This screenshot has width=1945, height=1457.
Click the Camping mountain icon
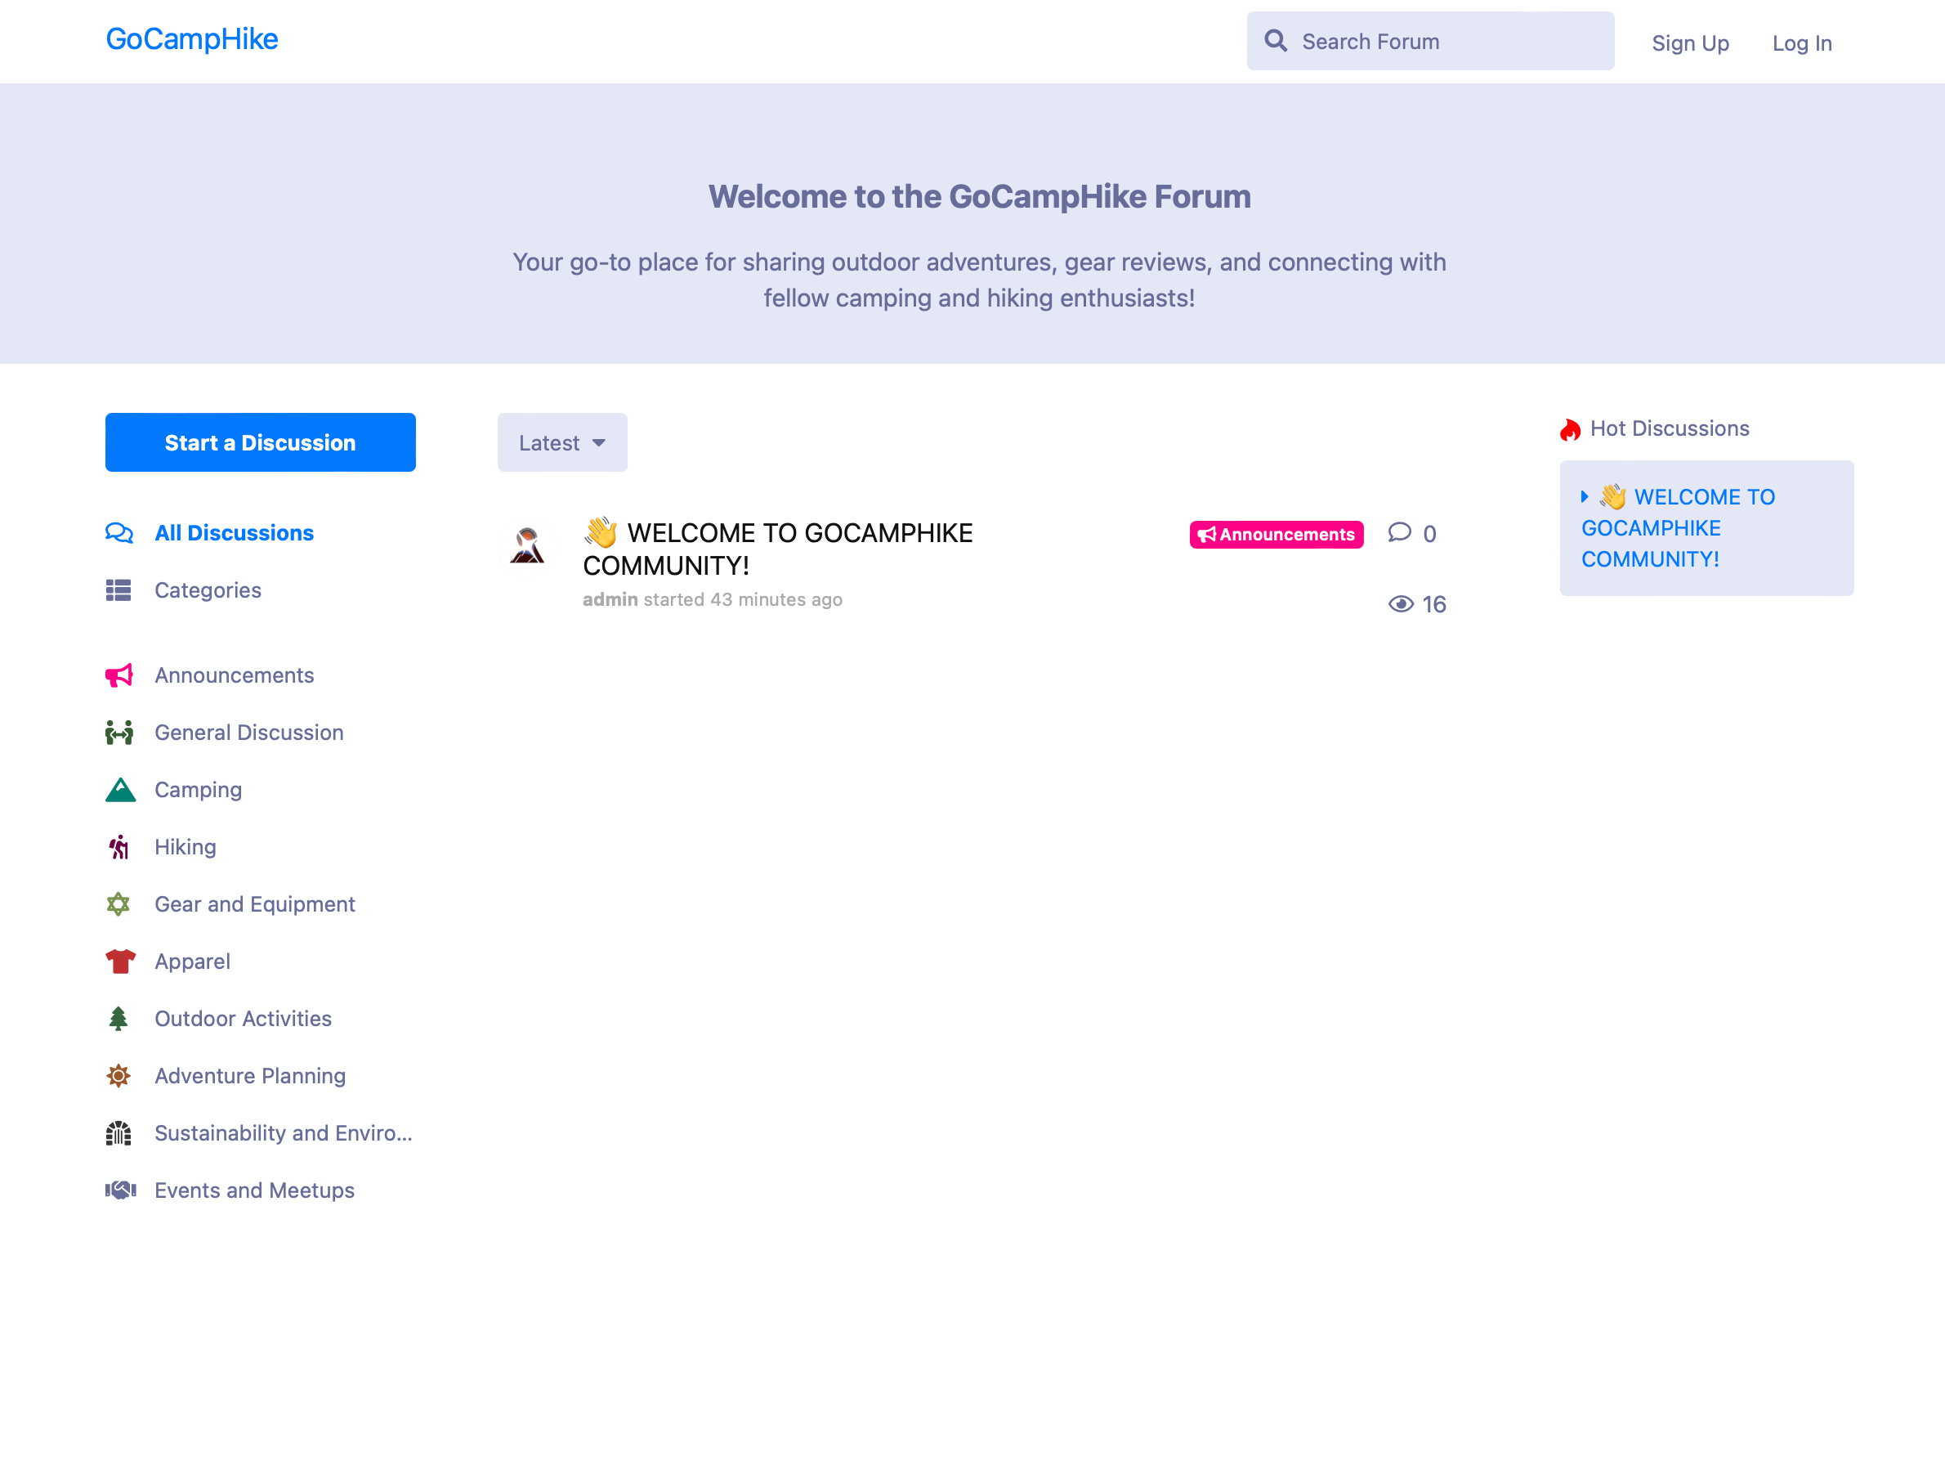120,790
